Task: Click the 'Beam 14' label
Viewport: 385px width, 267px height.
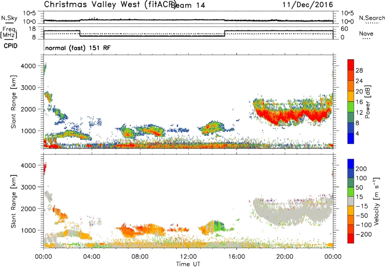Action: [x=188, y=5]
